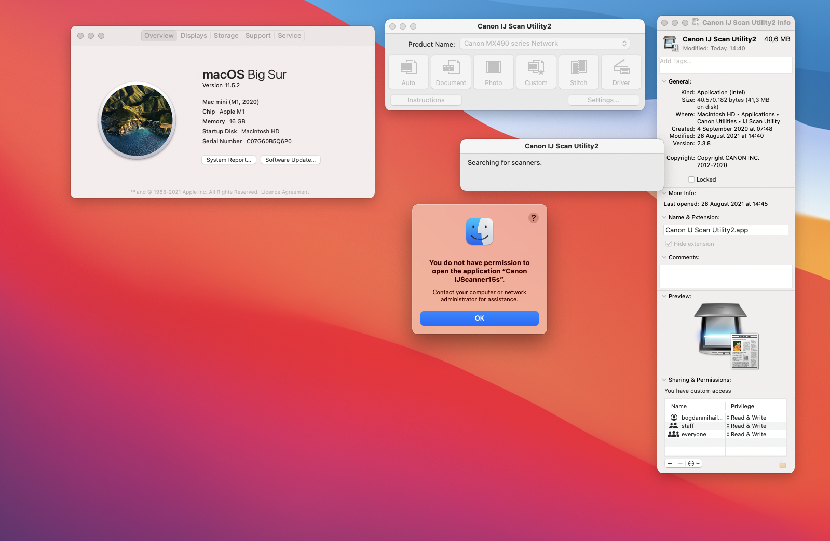Screen dimensions: 830x541
Task: Click the Privilege column header
Action: [x=756, y=406]
